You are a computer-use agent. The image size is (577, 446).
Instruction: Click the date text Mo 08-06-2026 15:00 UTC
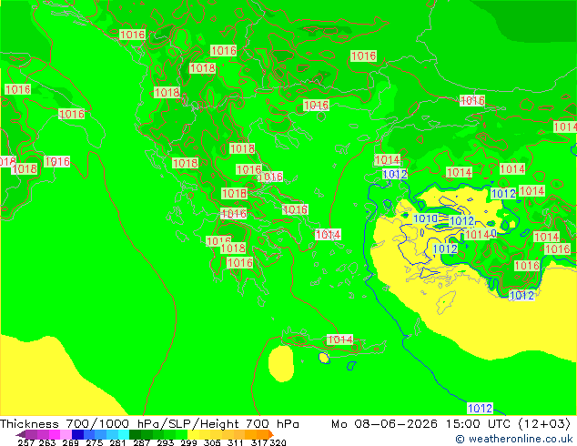[420, 423]
